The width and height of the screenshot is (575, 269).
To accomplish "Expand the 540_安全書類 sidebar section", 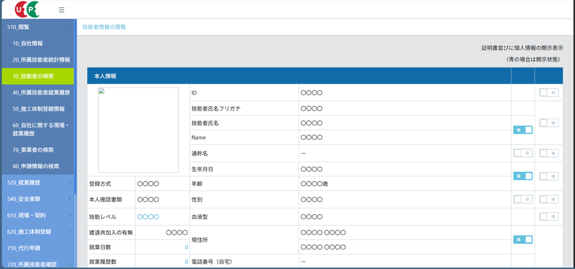I will pos(38,199).
